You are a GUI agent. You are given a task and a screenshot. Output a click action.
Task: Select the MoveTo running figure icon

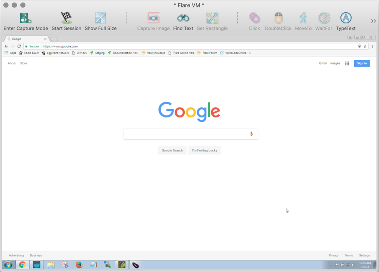coord(303,18)
